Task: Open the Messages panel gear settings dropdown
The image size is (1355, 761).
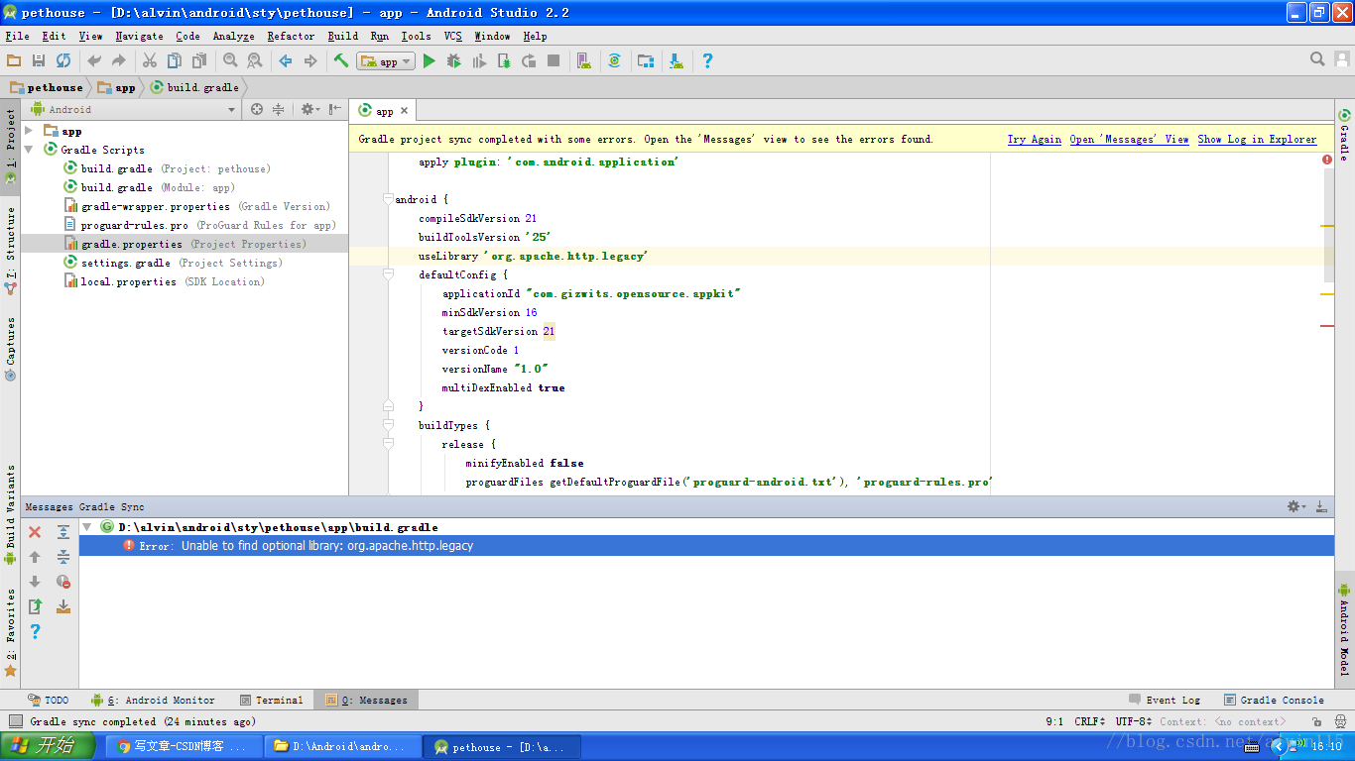Action: 1296,506
